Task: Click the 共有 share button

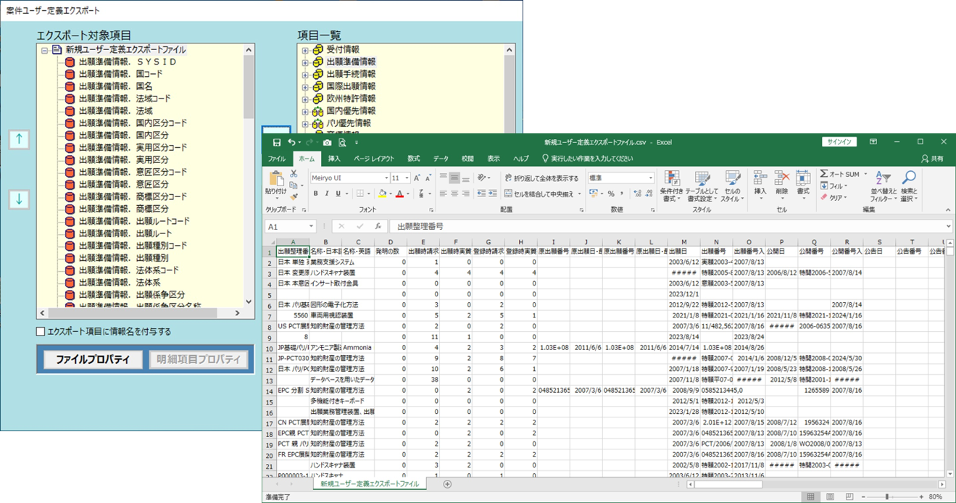Action: [x=932, y=159]
